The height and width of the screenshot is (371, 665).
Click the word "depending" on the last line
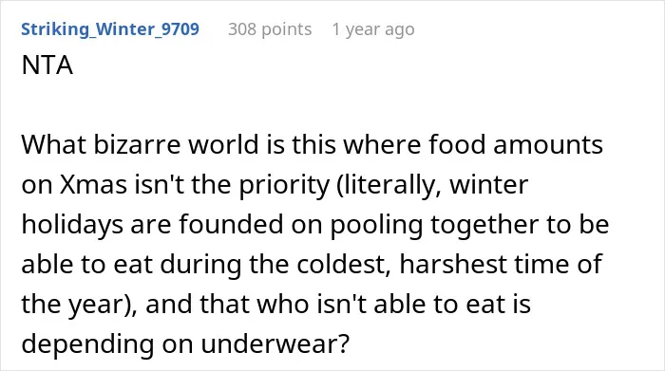tap(87, 344)
